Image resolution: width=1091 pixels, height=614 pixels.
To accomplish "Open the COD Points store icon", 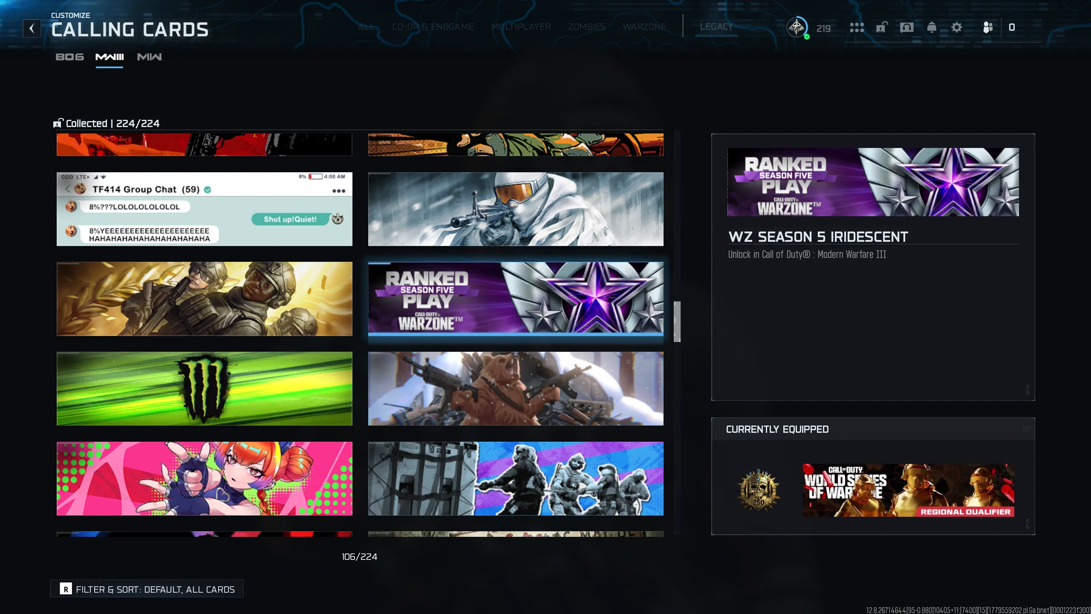I will pyautogui.click(x=988, y=28).
